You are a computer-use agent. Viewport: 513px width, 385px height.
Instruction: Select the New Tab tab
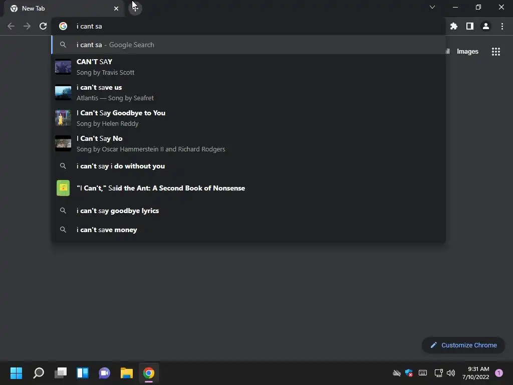pos(64,9)
